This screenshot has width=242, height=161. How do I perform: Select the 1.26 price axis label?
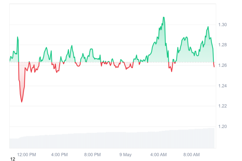coord(222,65)
